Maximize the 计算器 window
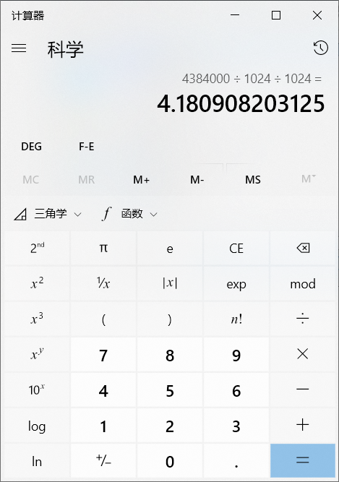 coord(276,14)
